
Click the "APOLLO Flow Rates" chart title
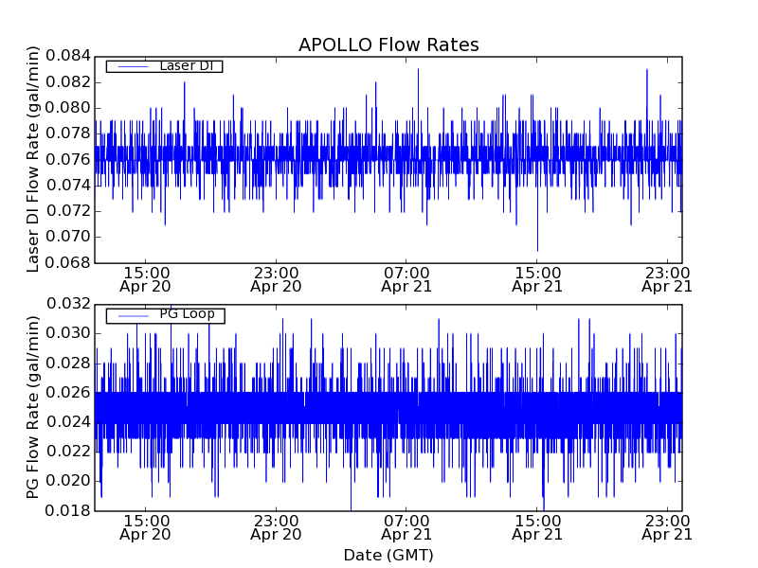point(388,44)
